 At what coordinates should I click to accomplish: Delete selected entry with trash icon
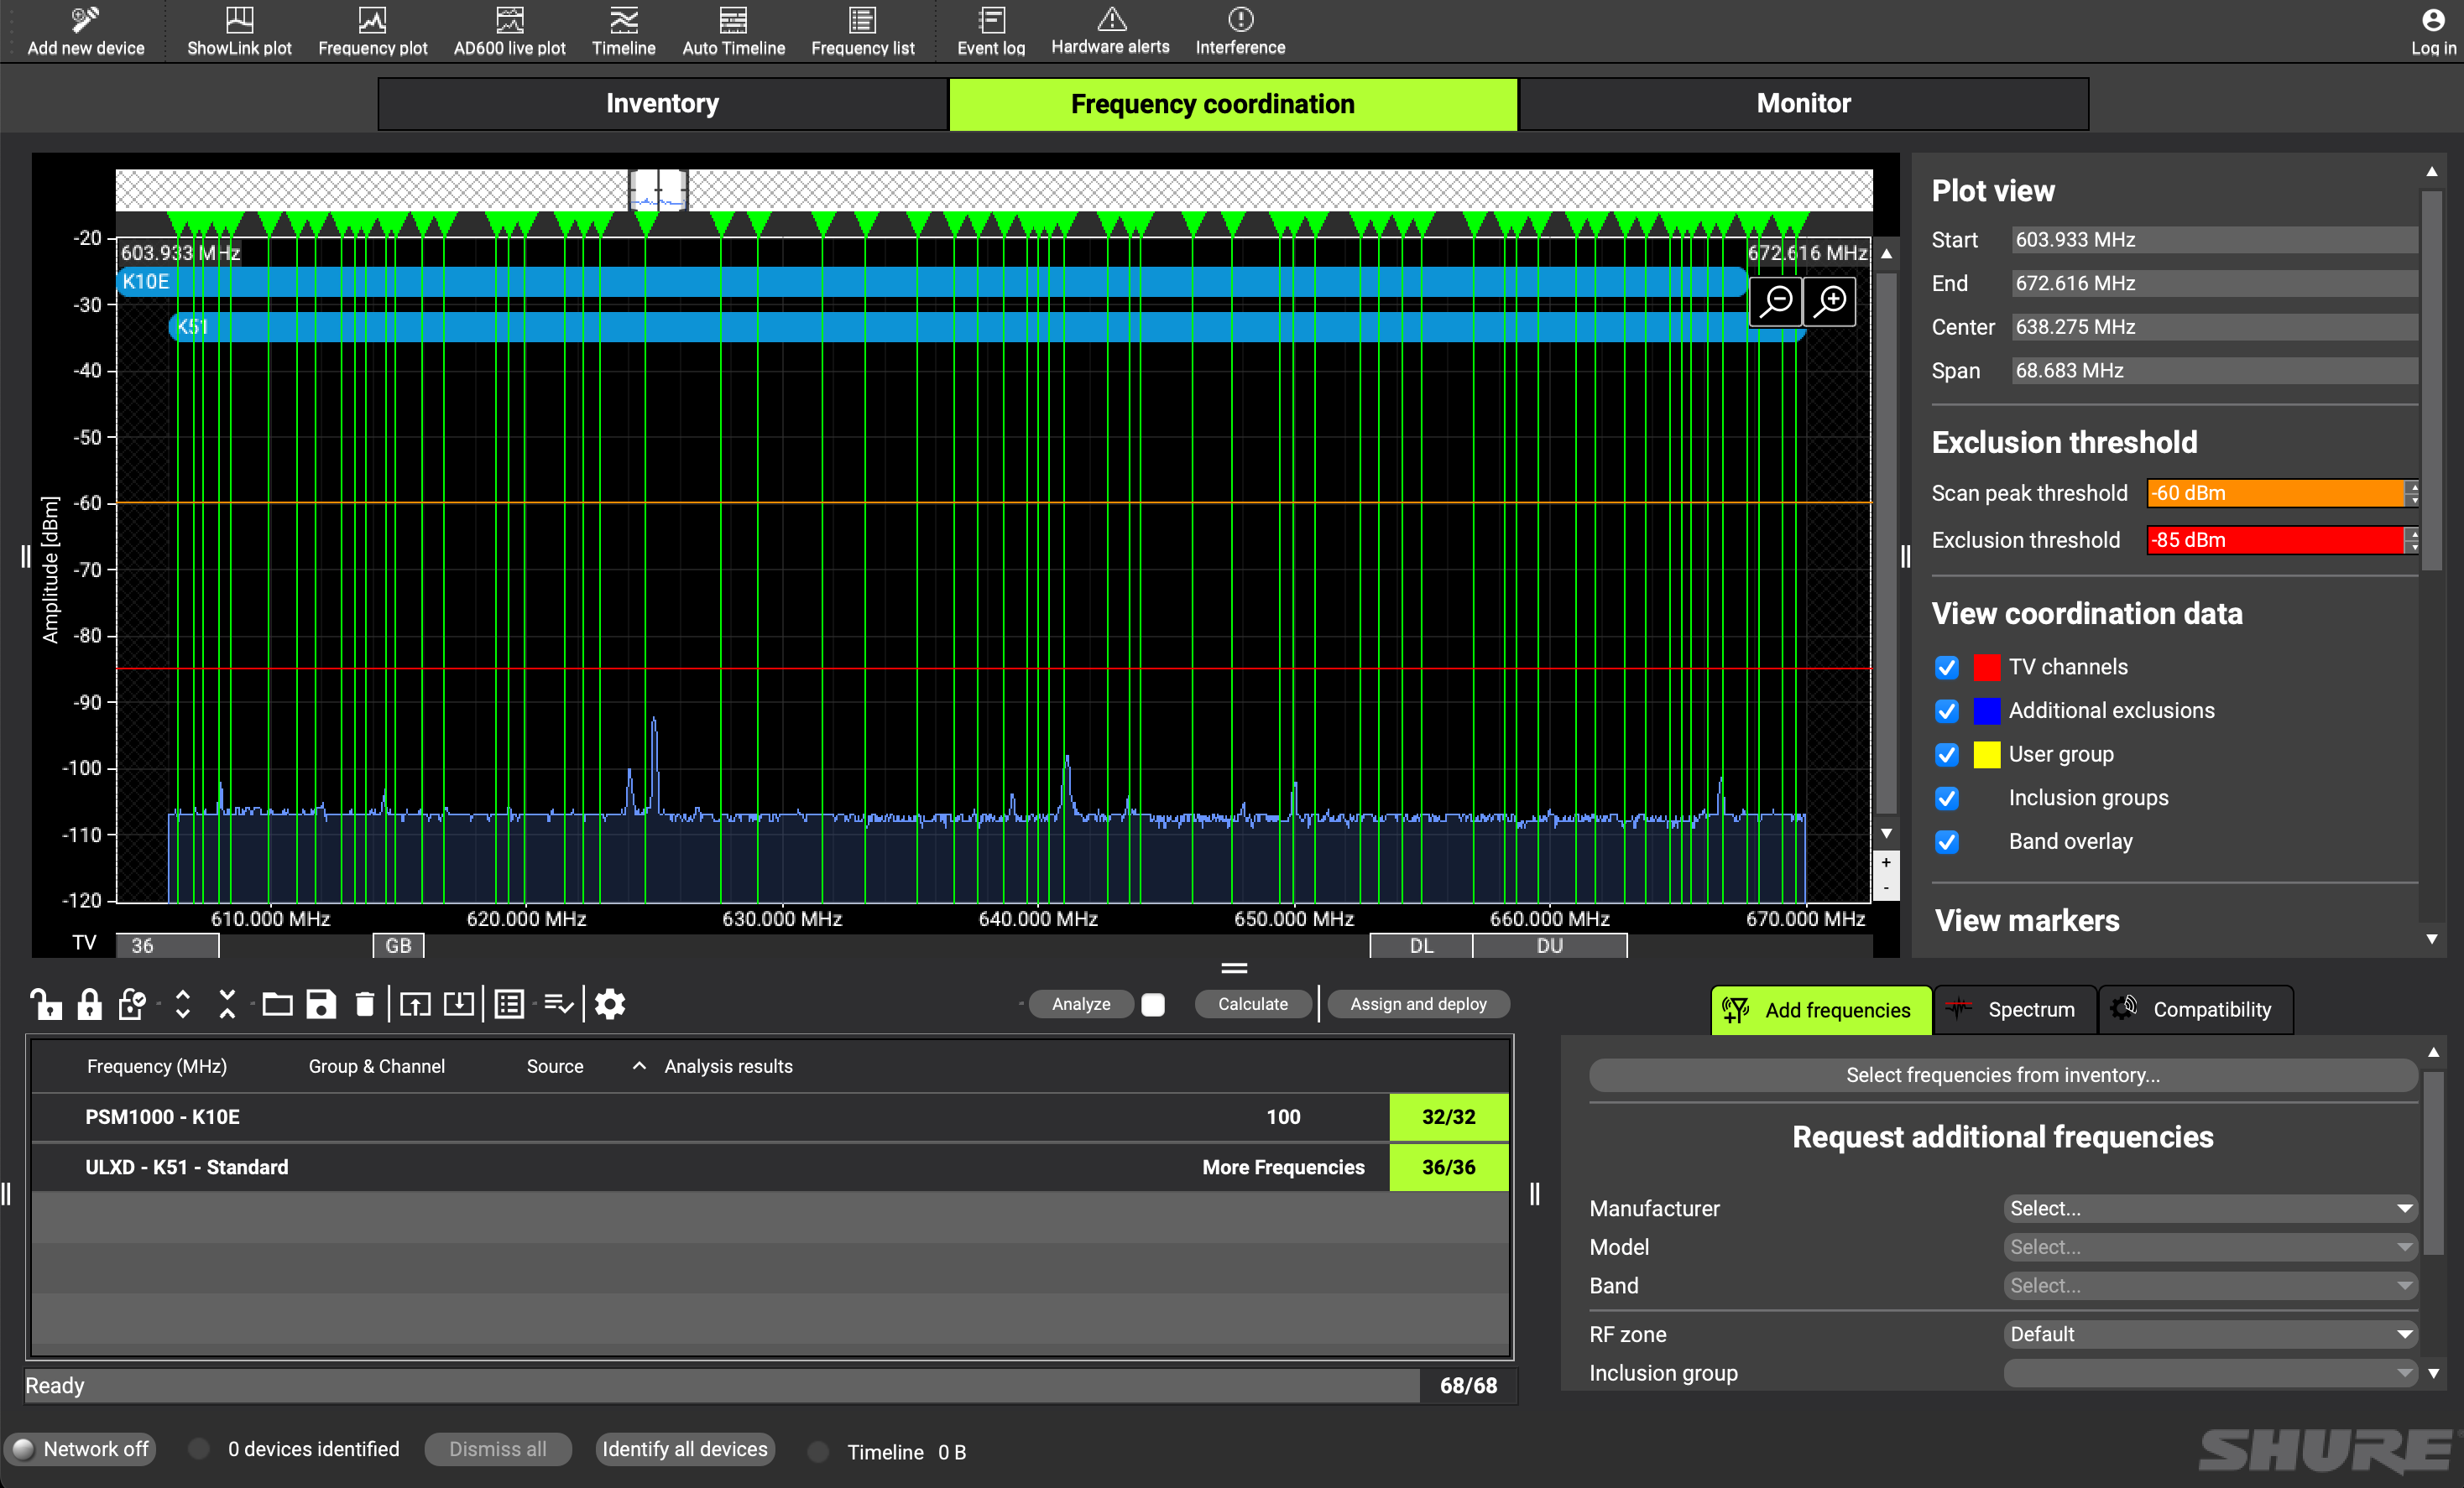(x=365, y=1003)
